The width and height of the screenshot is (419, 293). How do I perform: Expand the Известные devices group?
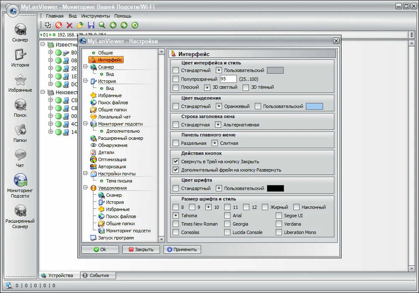(x=43, y=45)
